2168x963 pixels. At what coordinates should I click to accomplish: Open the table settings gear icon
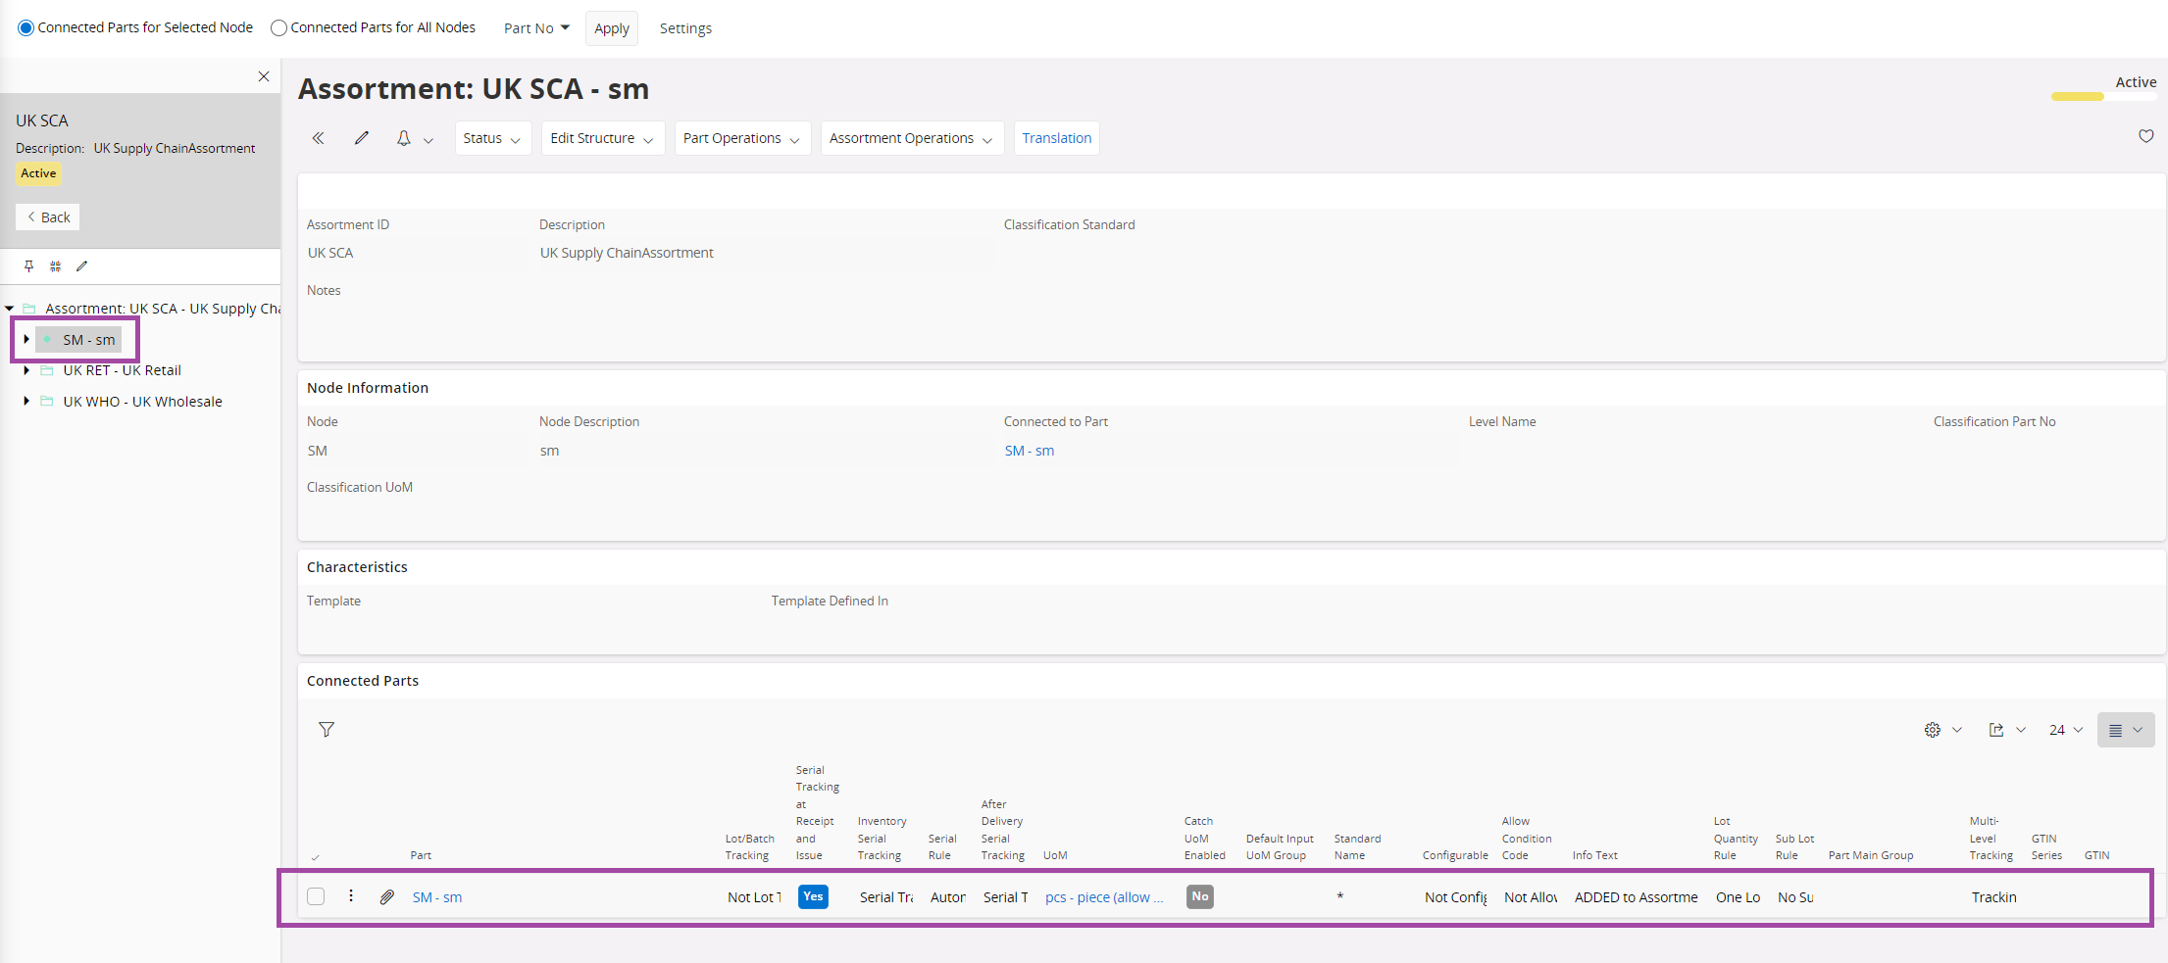coord(1932,730)
